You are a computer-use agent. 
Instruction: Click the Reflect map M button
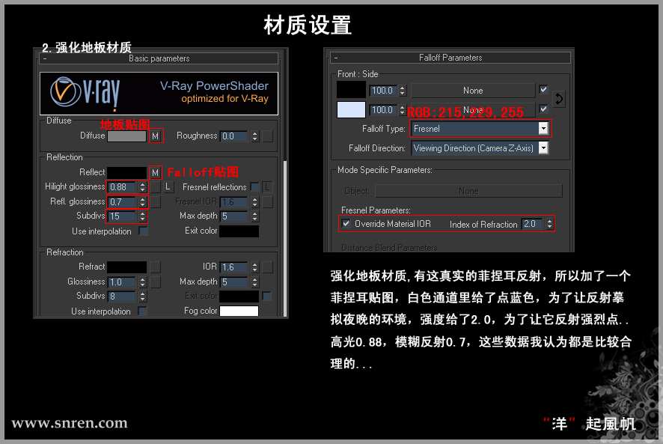(x=155, y=172)
